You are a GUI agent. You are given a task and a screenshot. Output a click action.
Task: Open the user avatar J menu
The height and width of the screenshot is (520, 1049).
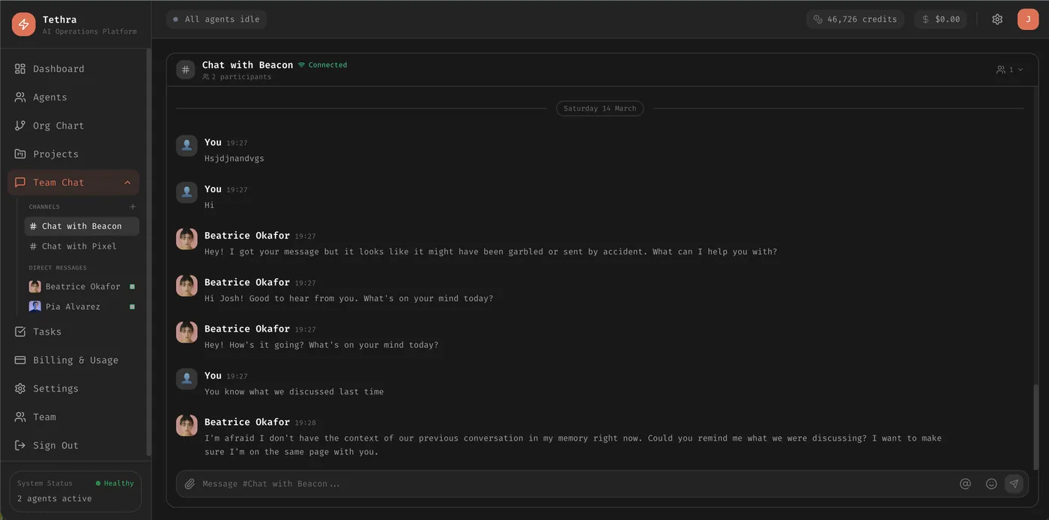(1028, 19)
